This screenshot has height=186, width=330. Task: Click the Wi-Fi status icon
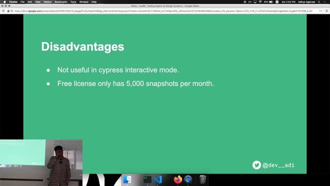coord(260,2)
